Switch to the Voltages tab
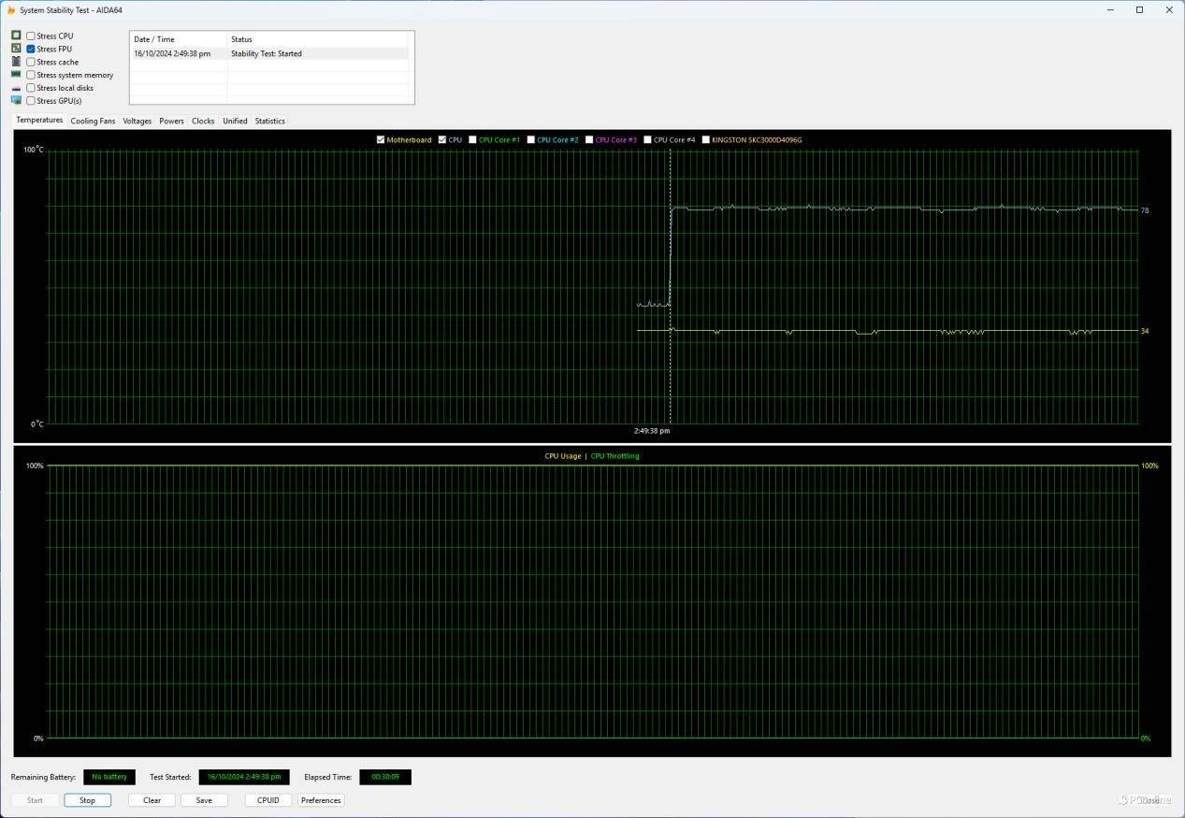Screen dimensions: 1185x818 tap(137, 121)
